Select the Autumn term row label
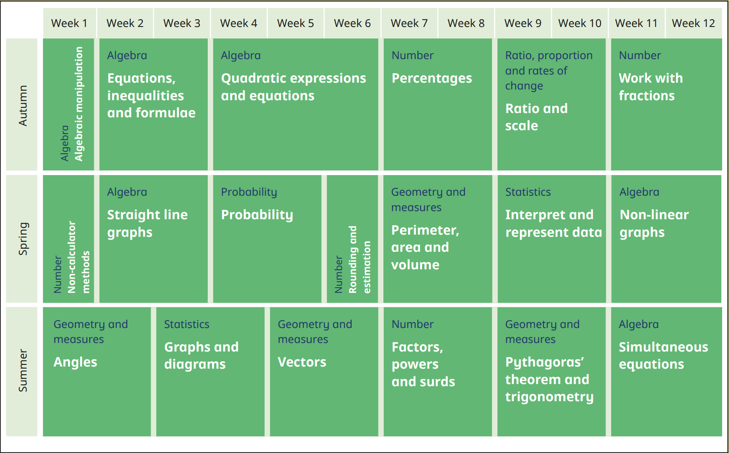This screenshot has height=453, width=729. click(x=22, y=105)
